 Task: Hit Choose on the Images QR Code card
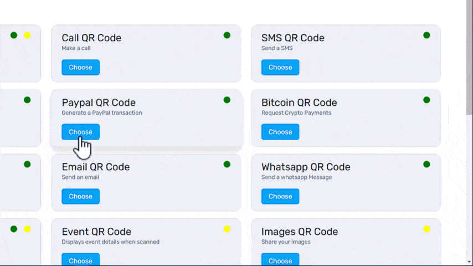[x=280, y=260]
